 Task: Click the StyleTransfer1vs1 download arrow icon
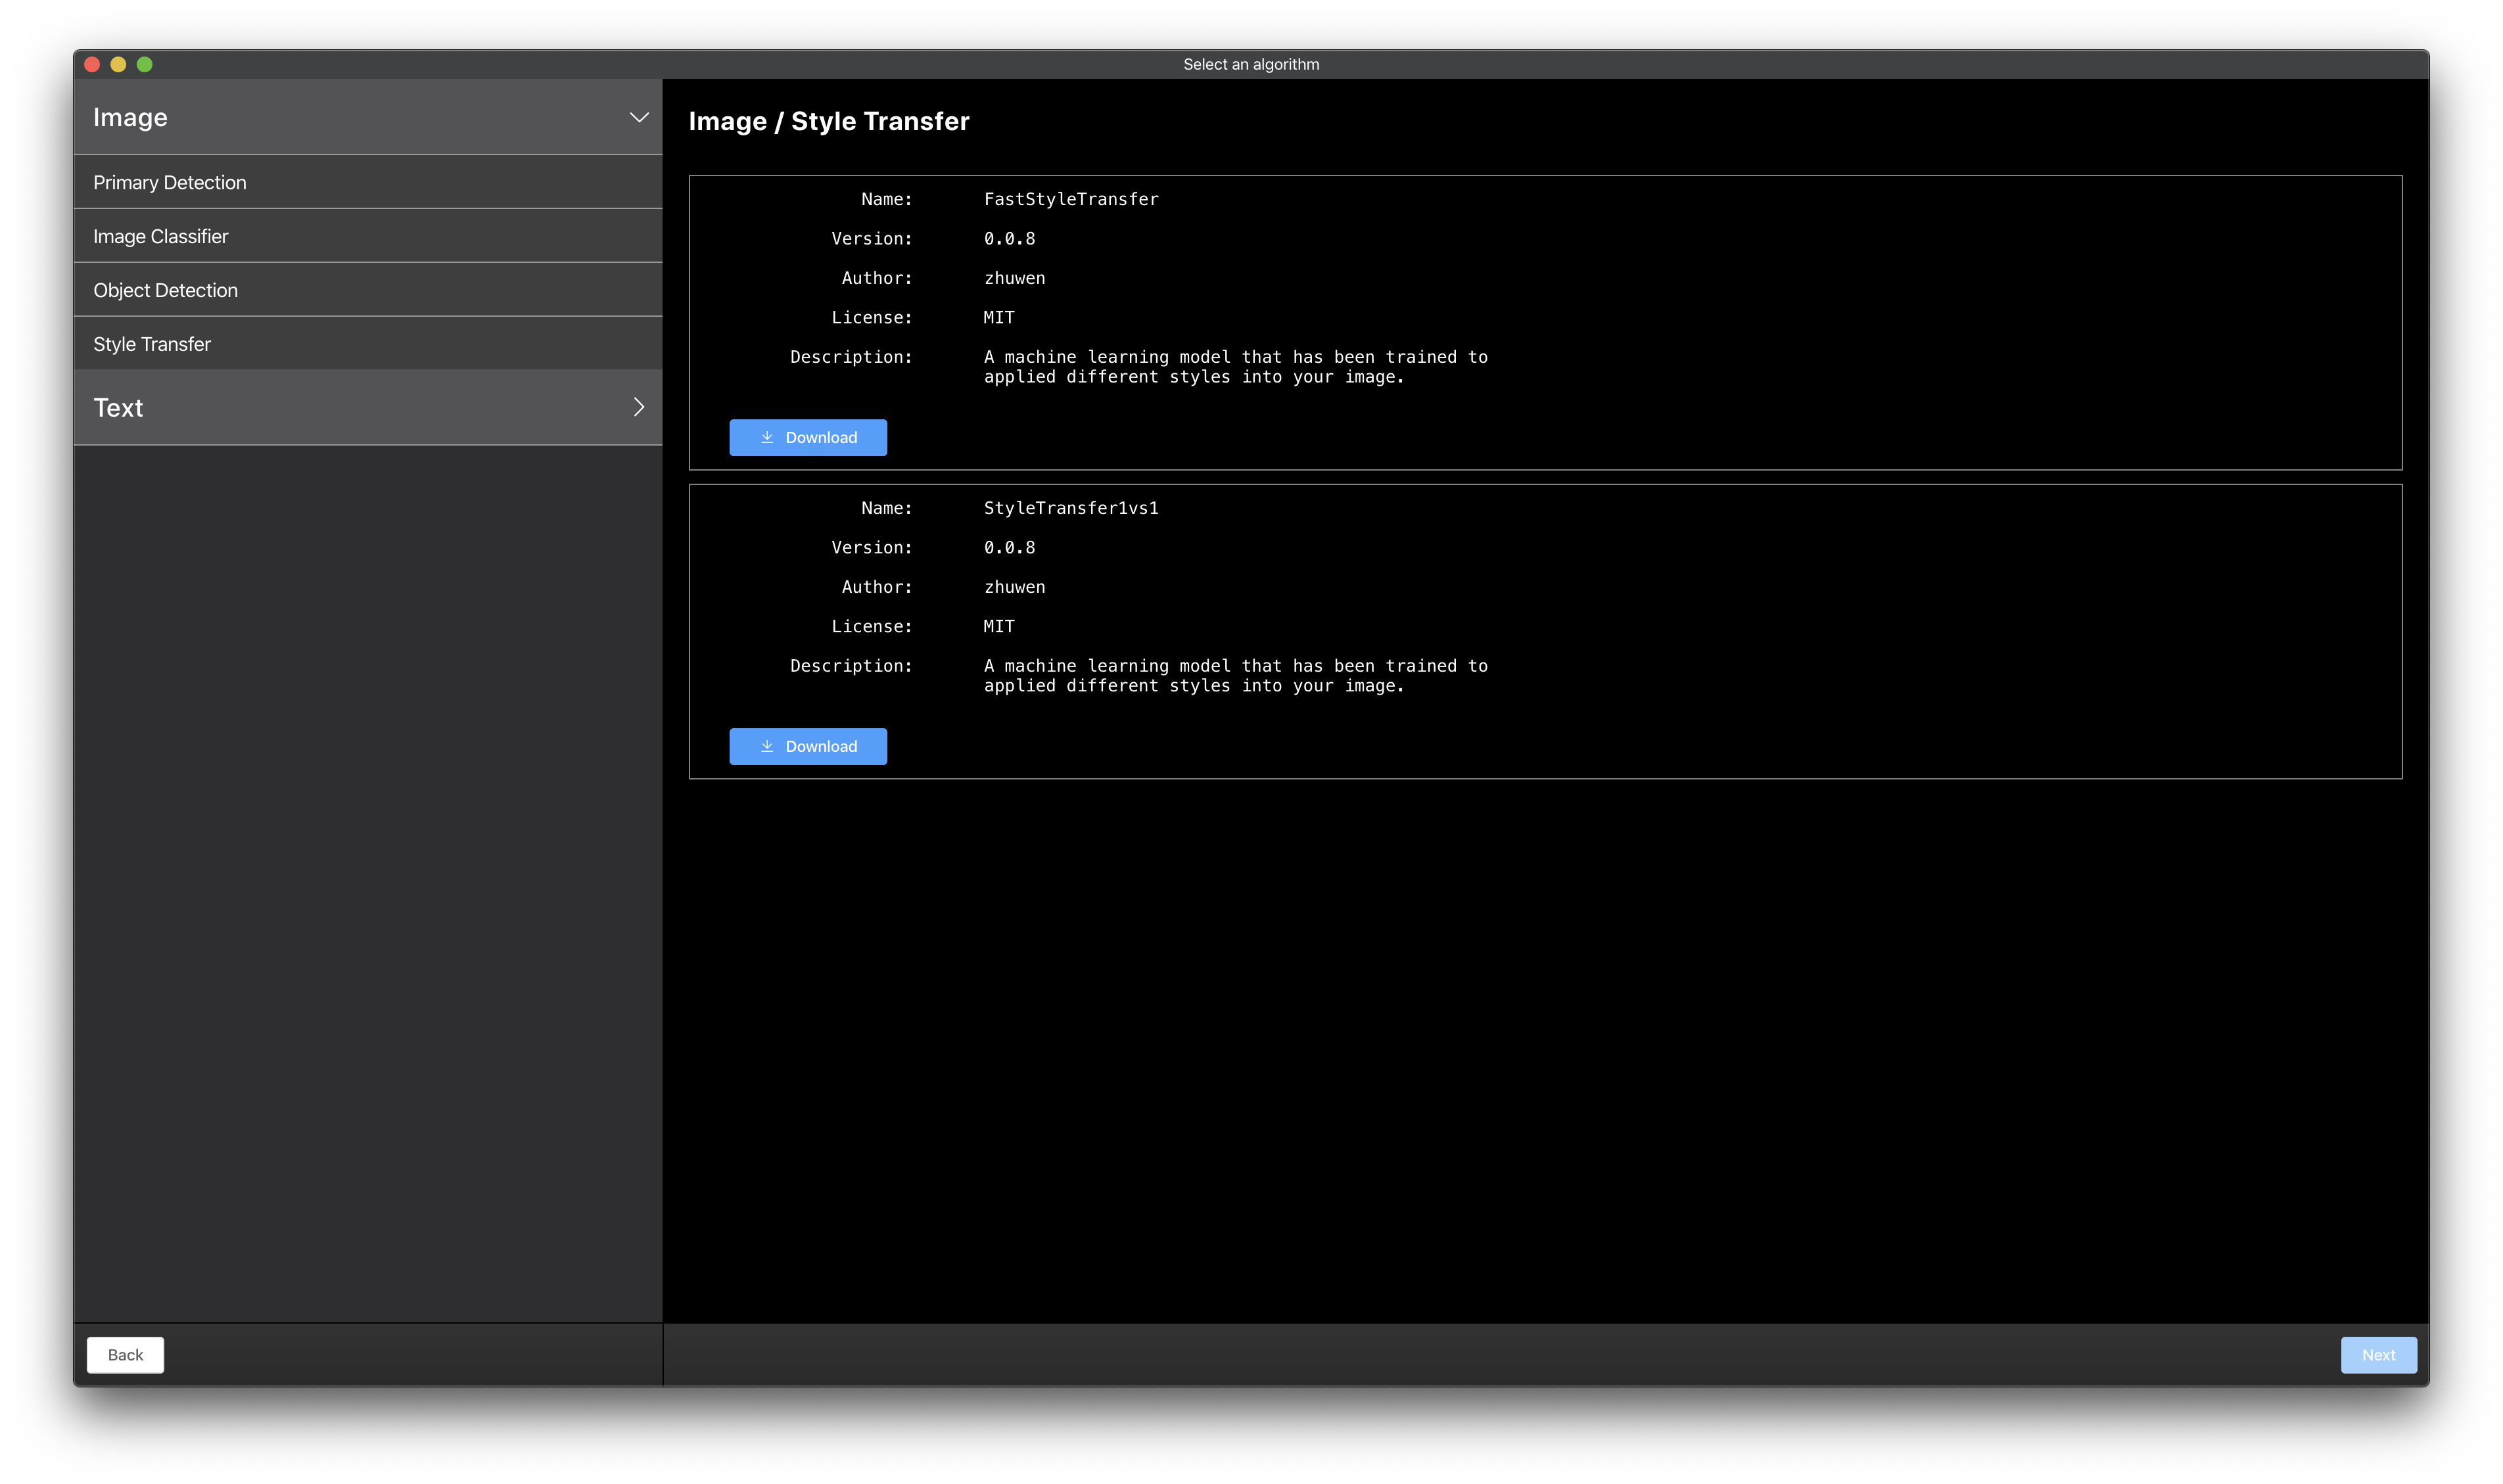pos(767,746)
